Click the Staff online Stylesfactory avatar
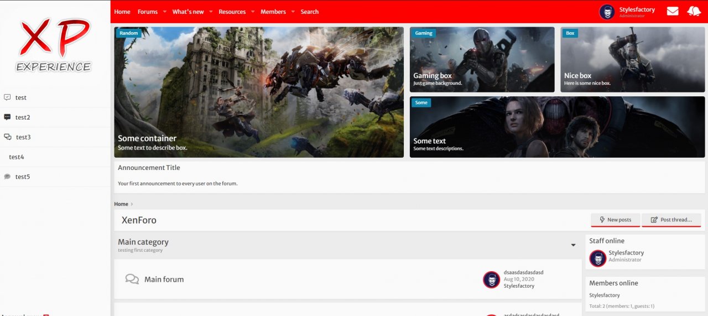Viewport: 708px width, 316px height. coord(597,258)
